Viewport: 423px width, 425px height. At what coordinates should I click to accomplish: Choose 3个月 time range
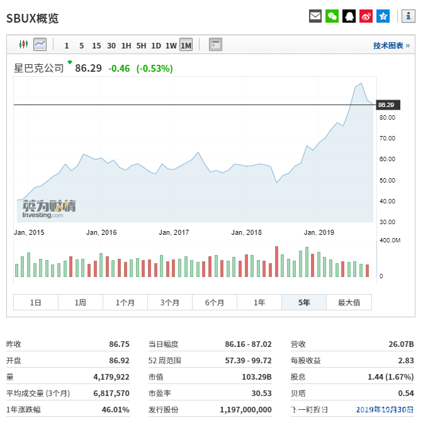tap(170, 302)
